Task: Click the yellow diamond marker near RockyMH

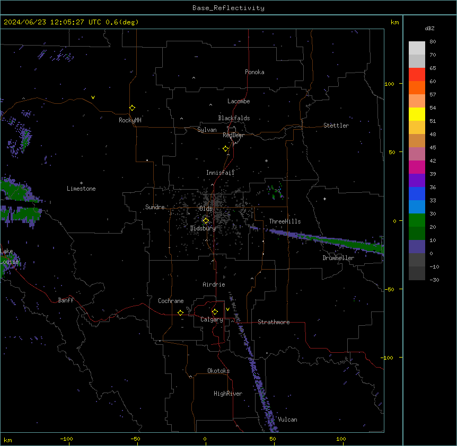Action: (x=132, y=108)
